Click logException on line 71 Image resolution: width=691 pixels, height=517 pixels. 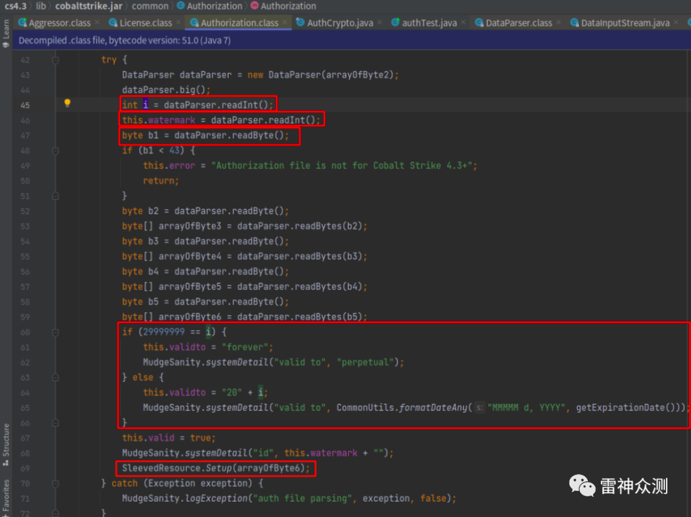216,498
